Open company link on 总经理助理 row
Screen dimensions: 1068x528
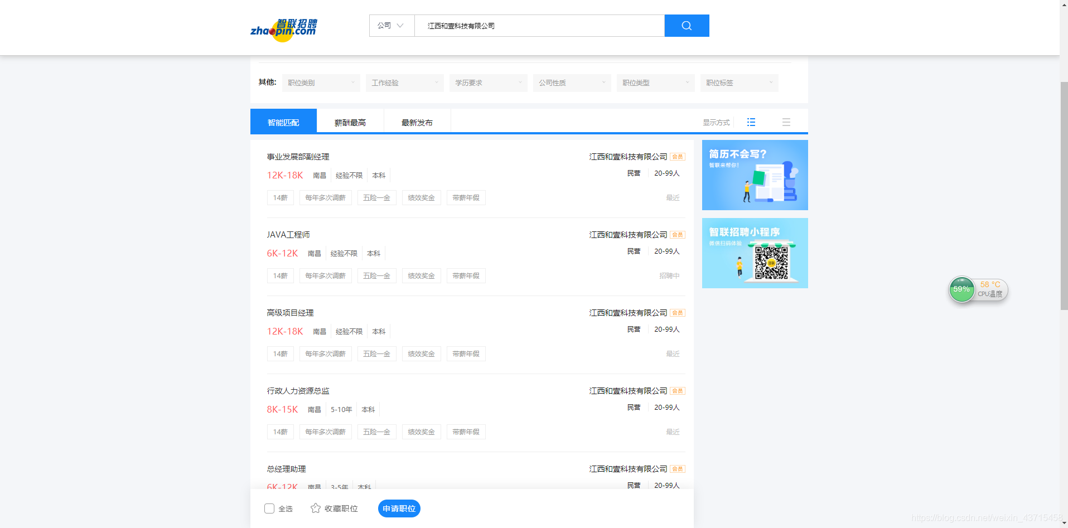[628, 469]
